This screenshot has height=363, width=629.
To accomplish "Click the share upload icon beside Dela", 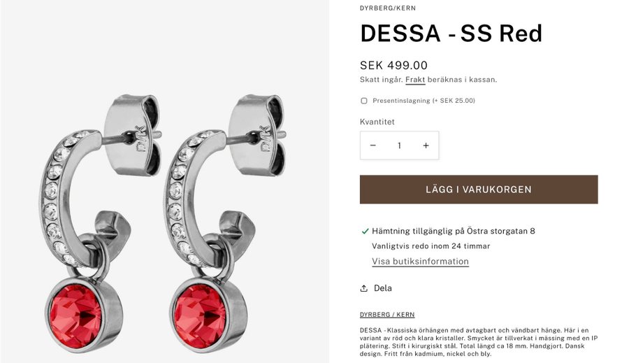I will click(364, 288).
